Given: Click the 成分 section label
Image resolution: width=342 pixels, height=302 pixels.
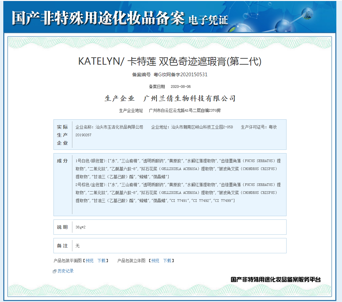Looking at the screenshot, I should [x=62, y=161].
